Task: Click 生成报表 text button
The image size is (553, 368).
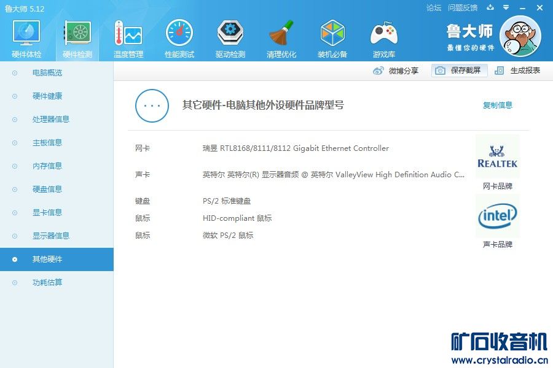Action: point(525,71)
